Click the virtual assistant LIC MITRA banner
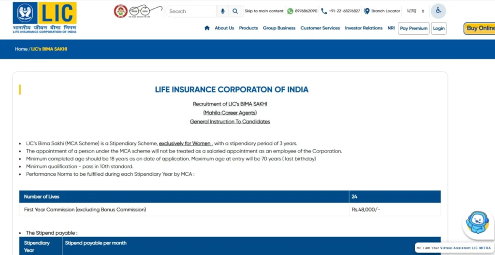The image size is (495, 255). click(x=453, y=248)
